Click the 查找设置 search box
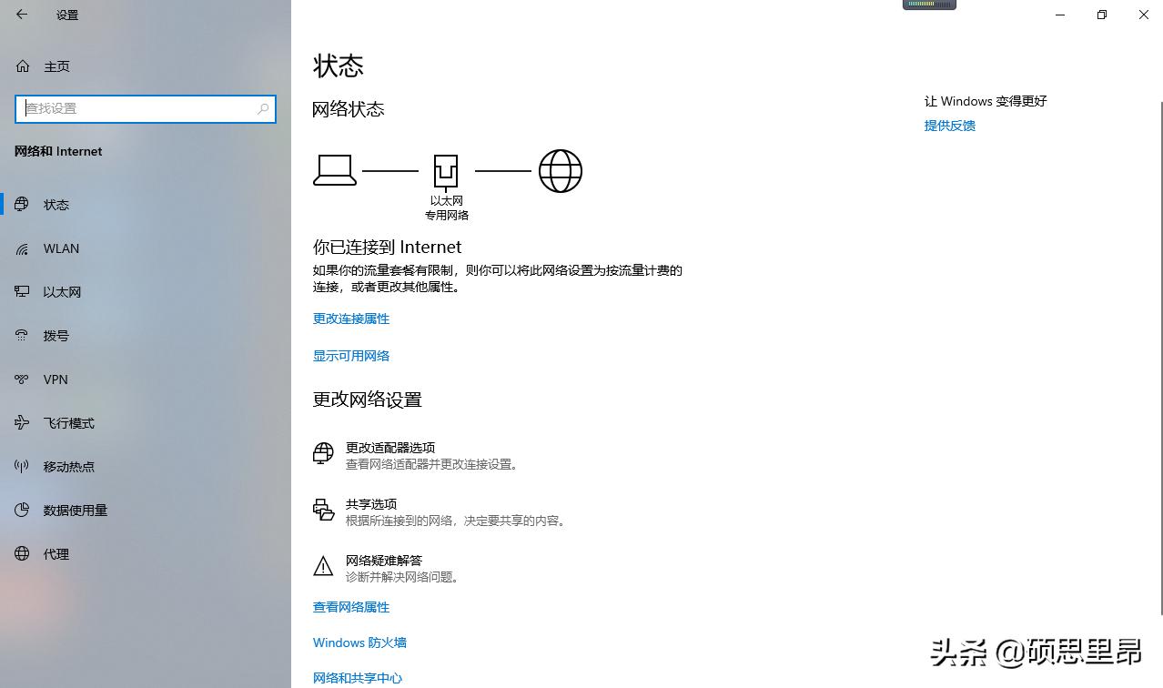1163x688 pixels. (x=146, y=108)
